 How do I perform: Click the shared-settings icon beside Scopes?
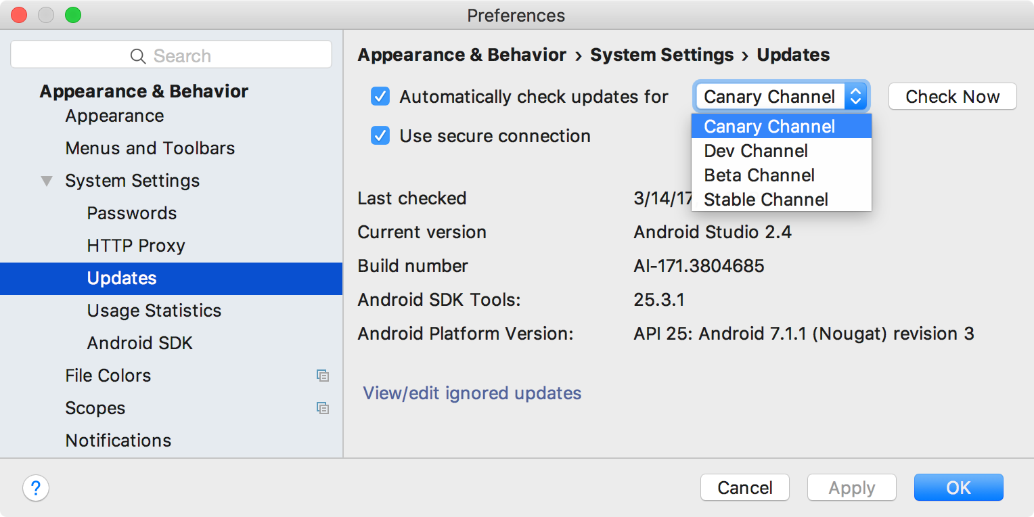(323, 408)
